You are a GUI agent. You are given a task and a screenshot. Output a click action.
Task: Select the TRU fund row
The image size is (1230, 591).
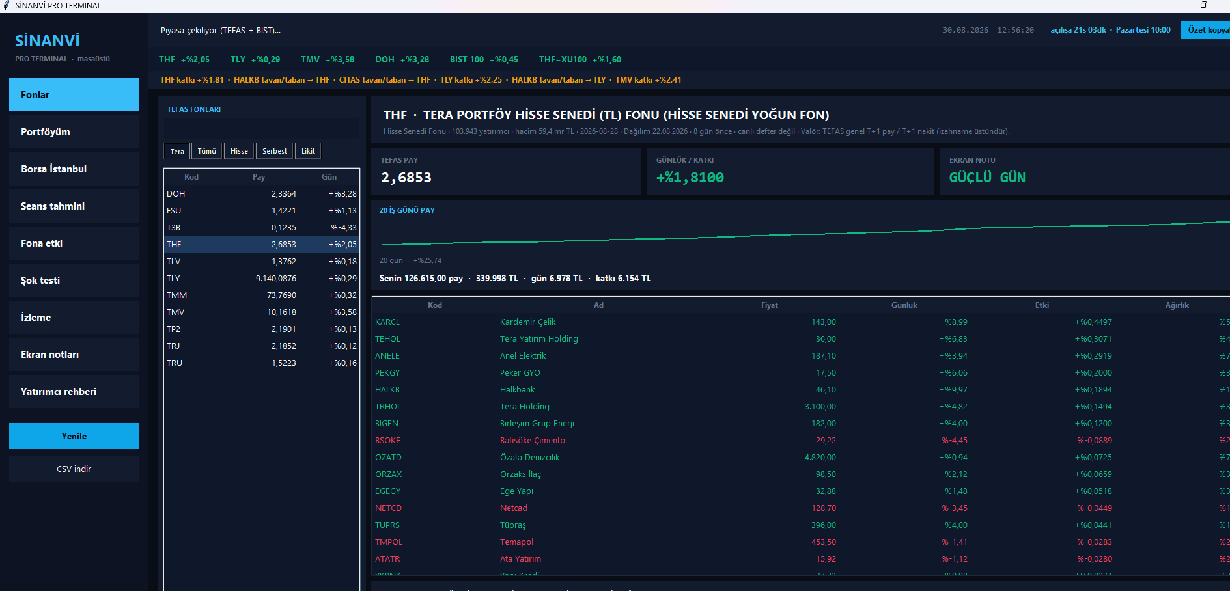tap(261, 363)
